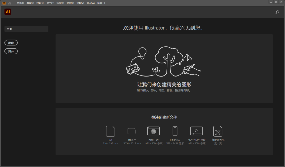The height and width of the screenshot is (167, 285).
Task: Open the 帮助(H) menu
Action: point(101,3)
